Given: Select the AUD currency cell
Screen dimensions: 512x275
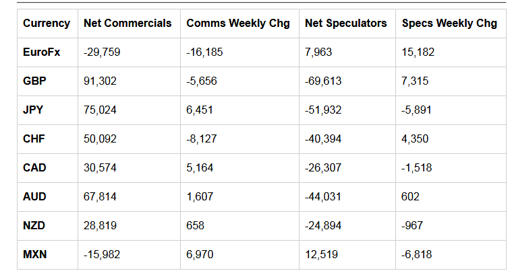Looking at the screenshot, I should 34,196.
